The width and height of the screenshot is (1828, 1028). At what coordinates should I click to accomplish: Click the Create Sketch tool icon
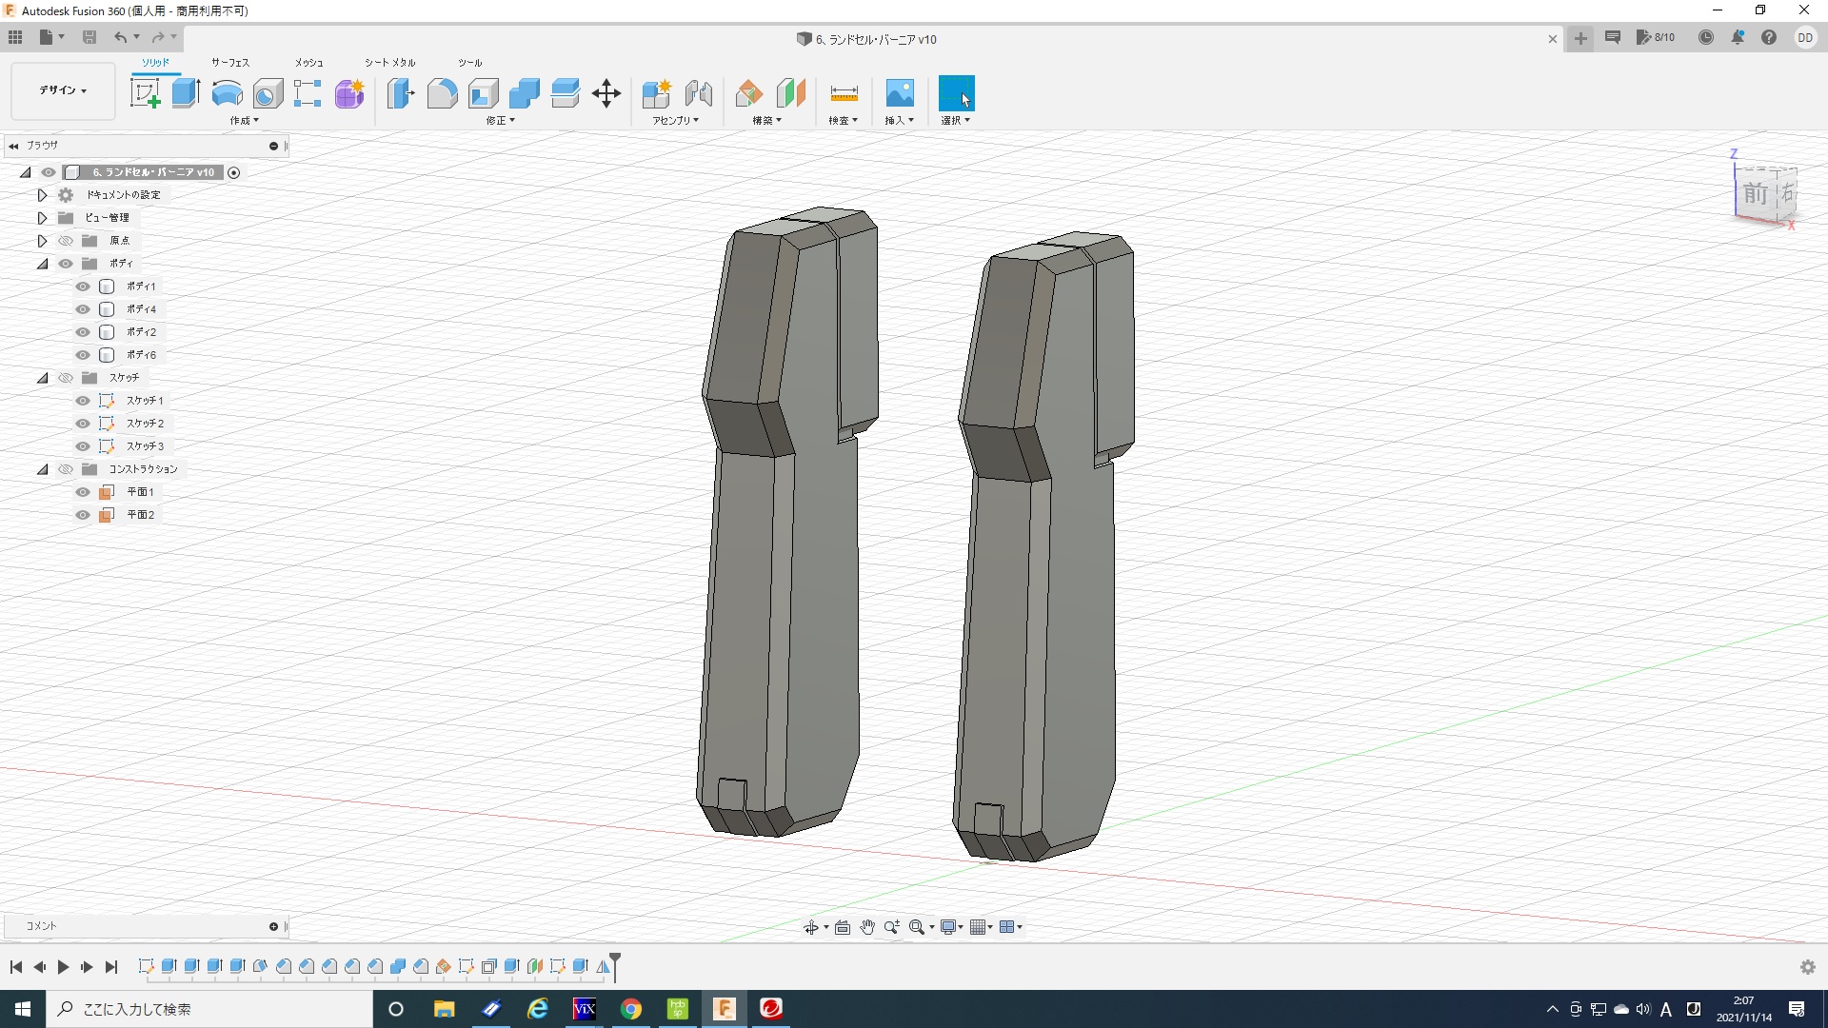click(x=145, y=93)
